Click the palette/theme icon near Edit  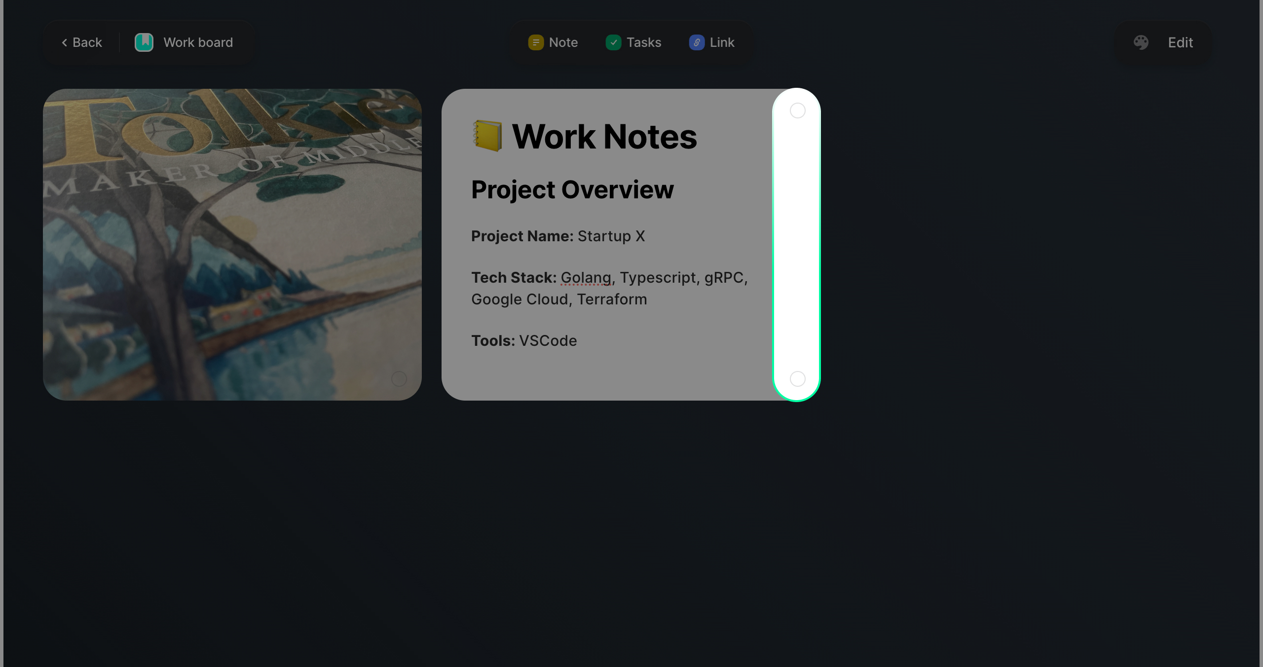coord(1142,42)
